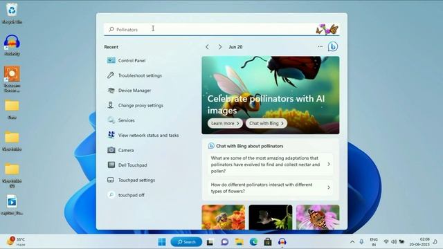The image size is (443, 249).
Task: Open Audacity headphones icon on taskbar
Action: 282,242
